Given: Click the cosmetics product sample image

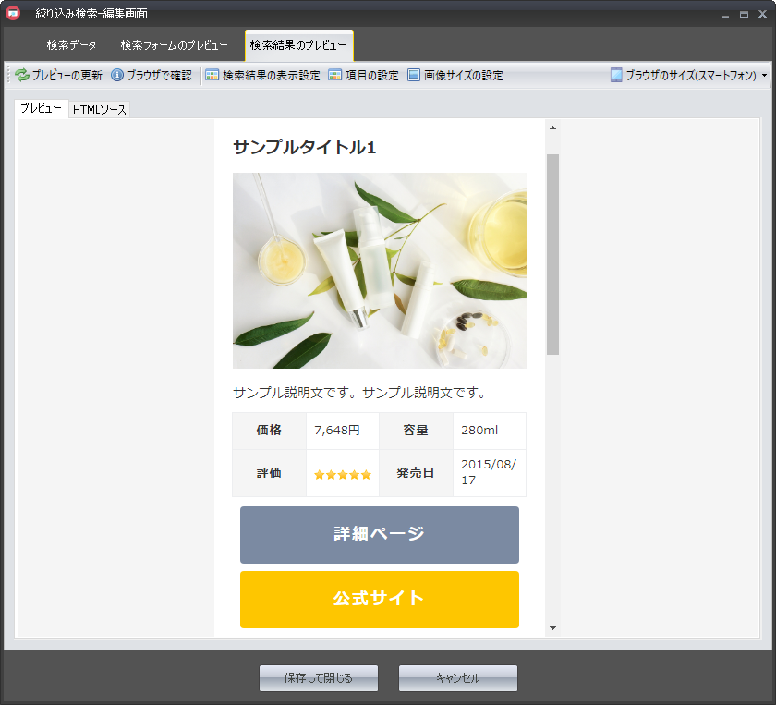Looking at the screenshot, I should click(379, 271).
